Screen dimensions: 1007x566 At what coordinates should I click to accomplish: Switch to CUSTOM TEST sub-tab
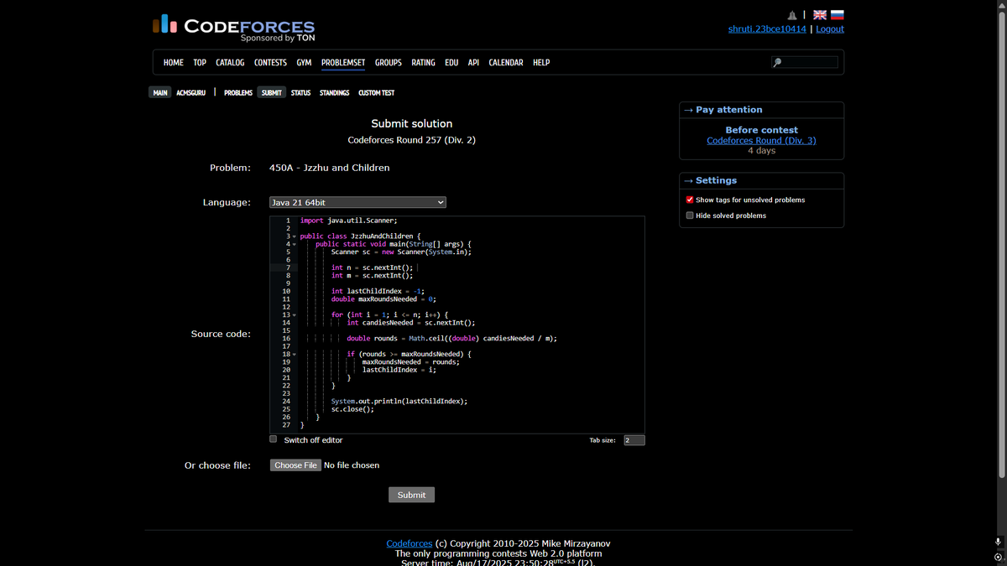[x=376, y=92]
